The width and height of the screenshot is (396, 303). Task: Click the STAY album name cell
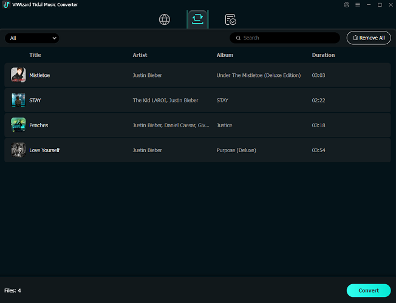click(222, 101)
